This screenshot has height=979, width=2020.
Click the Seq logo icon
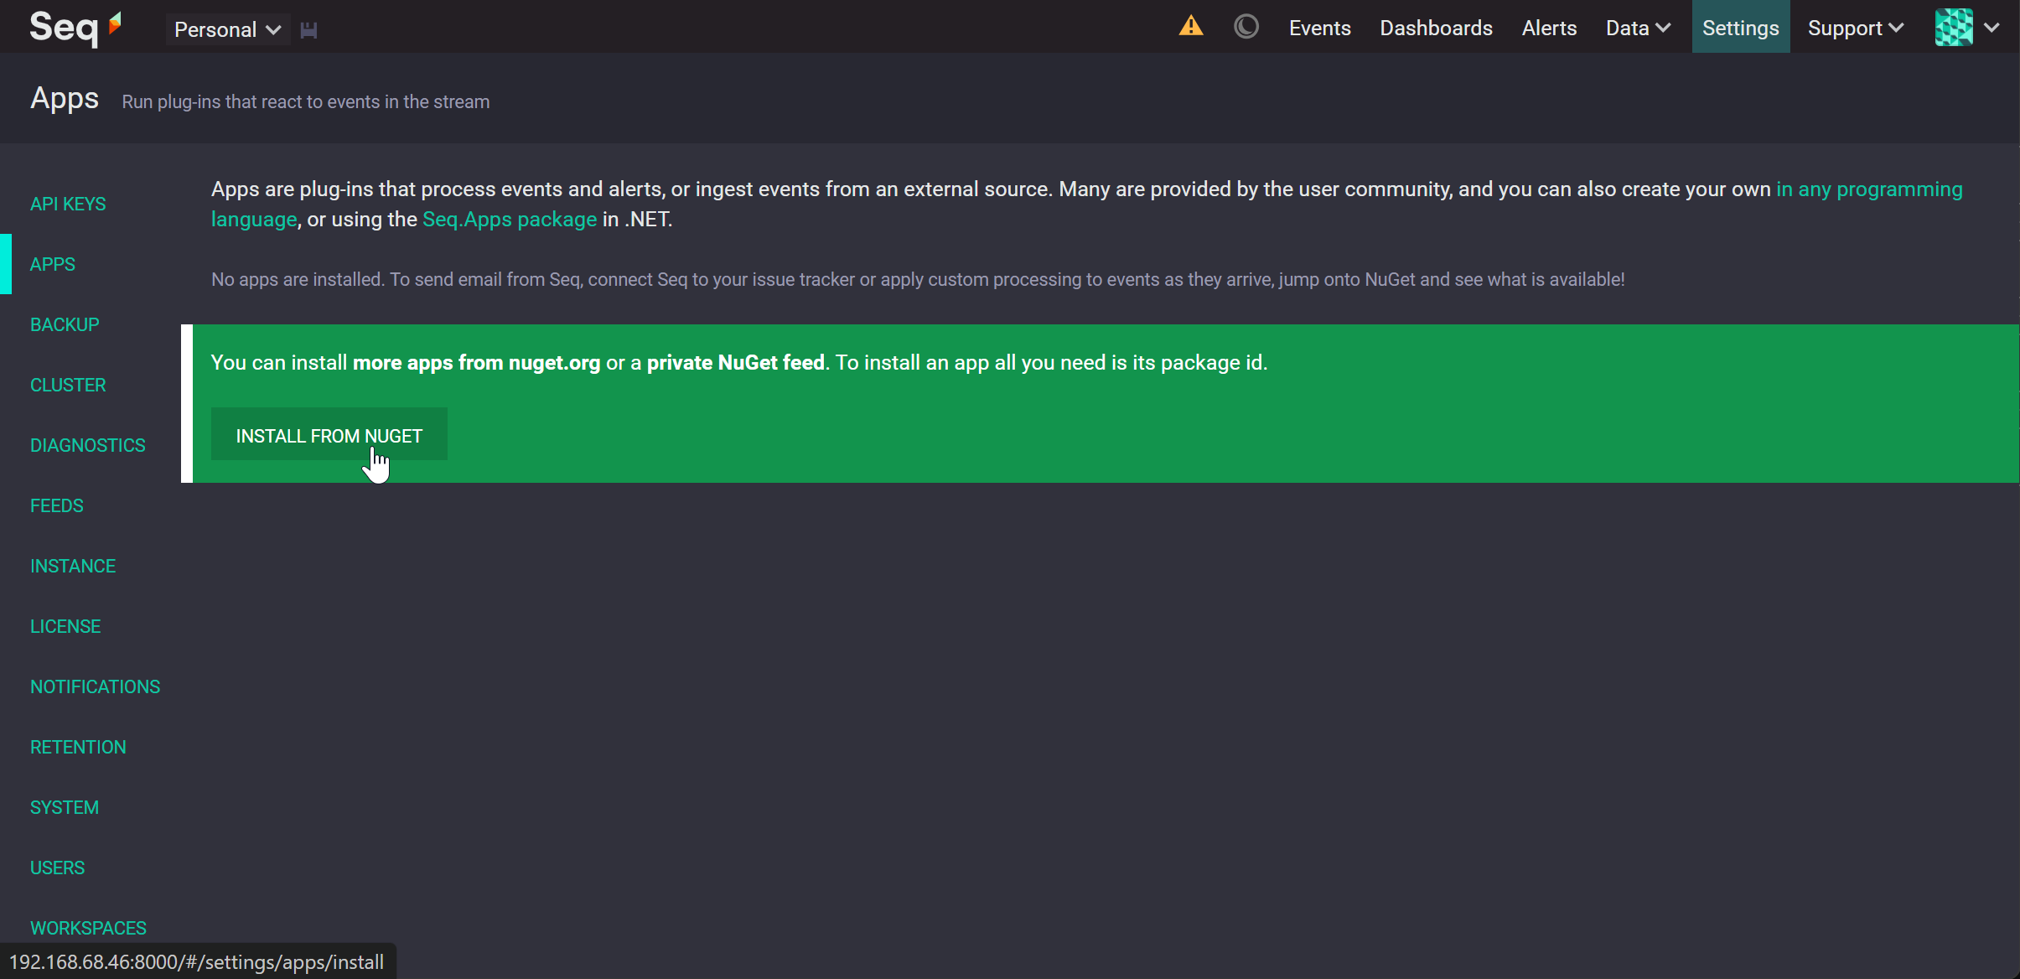click(76, 28)
